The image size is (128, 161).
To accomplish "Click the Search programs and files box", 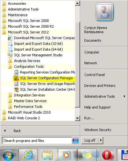I will (x=37, y=141).
